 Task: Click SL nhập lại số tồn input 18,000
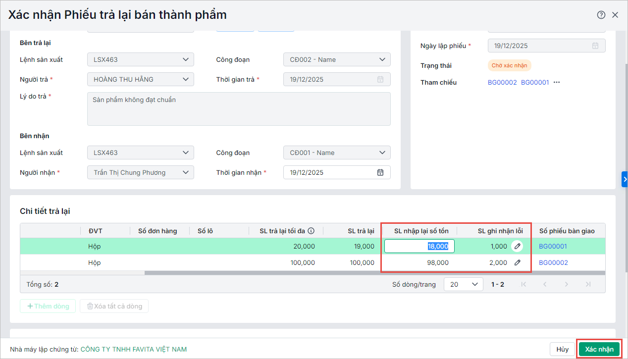[x=419, y=246]
